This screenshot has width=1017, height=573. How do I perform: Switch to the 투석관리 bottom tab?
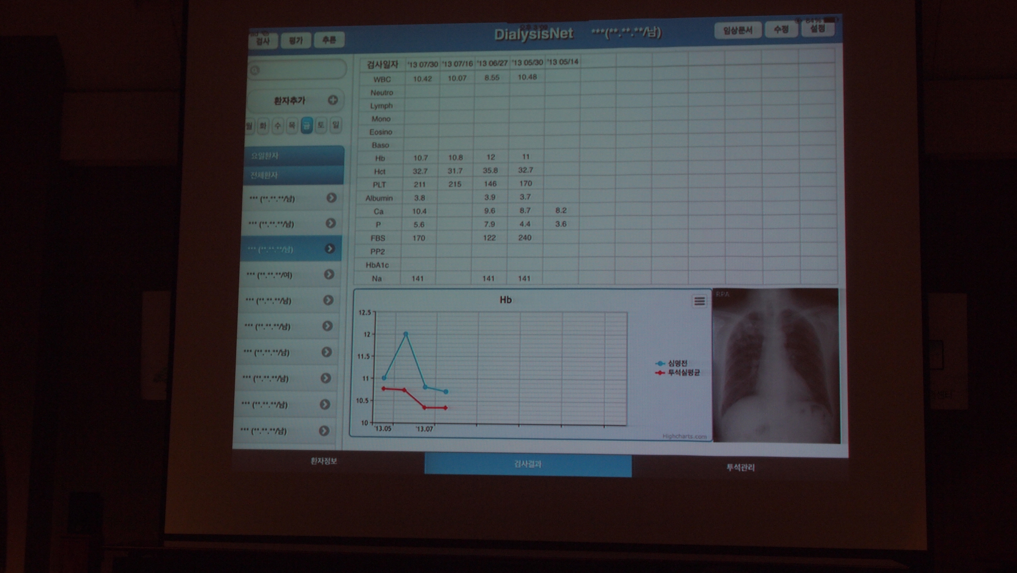point(740,468)
